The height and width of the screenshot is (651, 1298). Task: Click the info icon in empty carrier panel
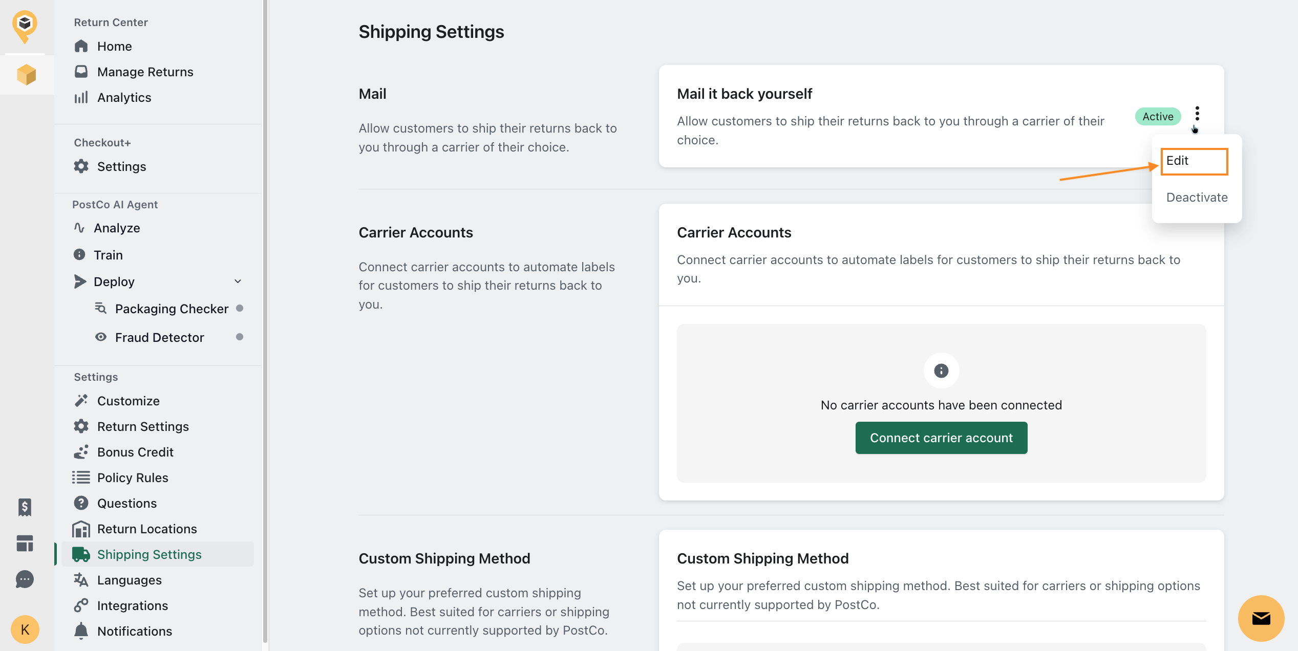[x=941, y=371]
